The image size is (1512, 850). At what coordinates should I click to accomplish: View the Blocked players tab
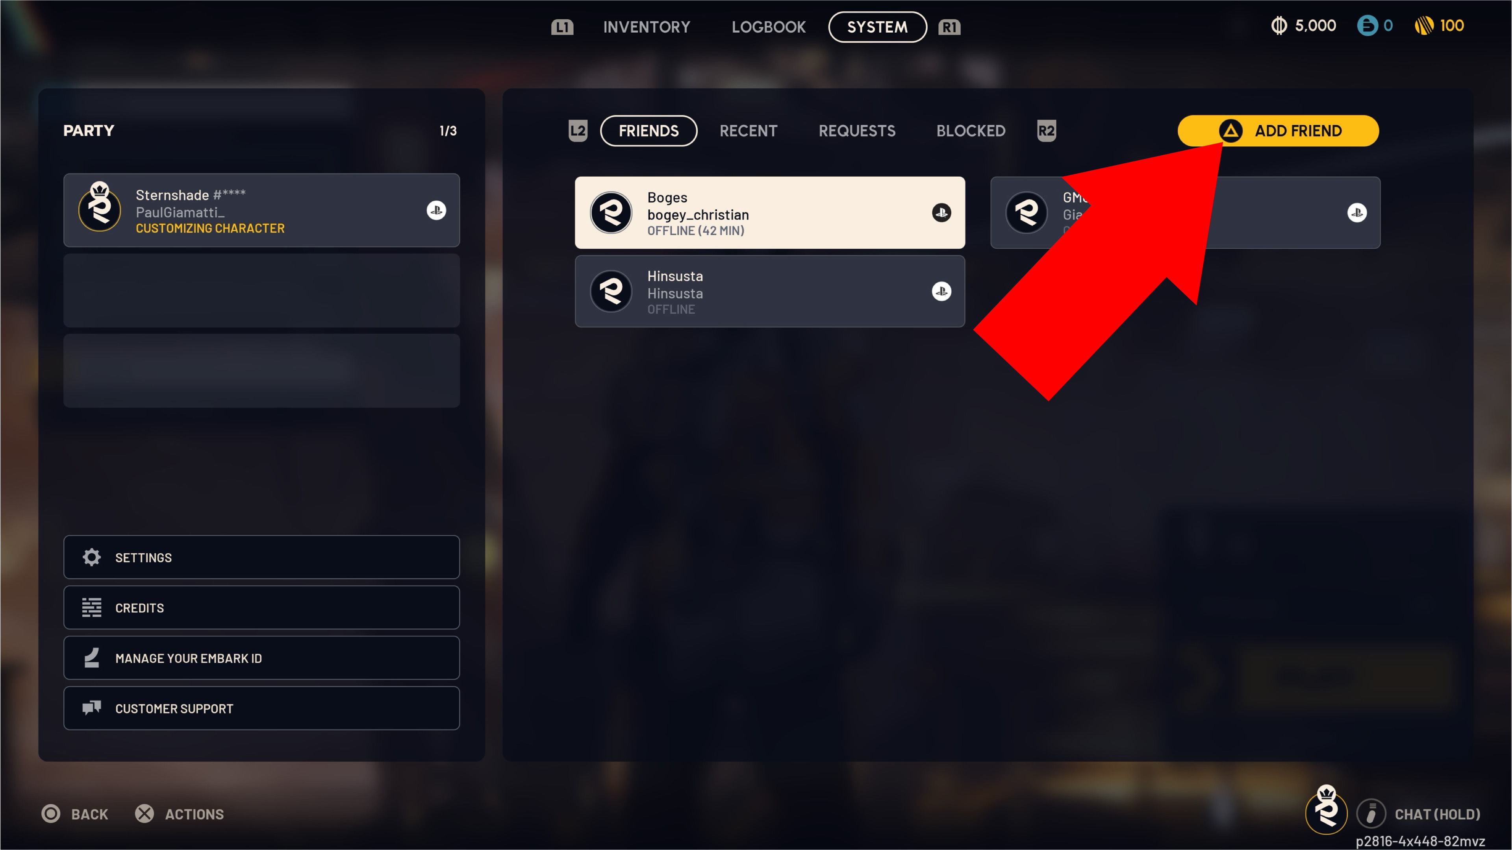[971, 131]
